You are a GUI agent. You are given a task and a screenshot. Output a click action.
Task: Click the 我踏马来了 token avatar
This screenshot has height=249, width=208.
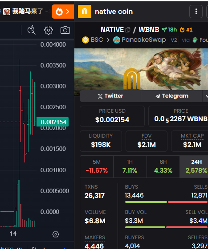(7, 12)
